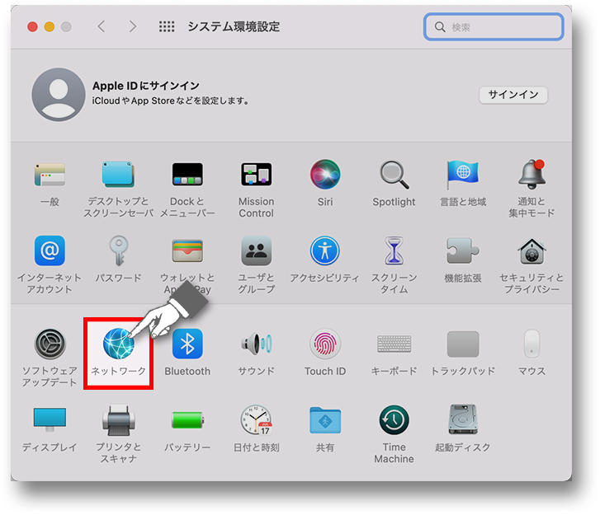Click the サインイン button
This screenshot has width=600, height=515.
513,95
